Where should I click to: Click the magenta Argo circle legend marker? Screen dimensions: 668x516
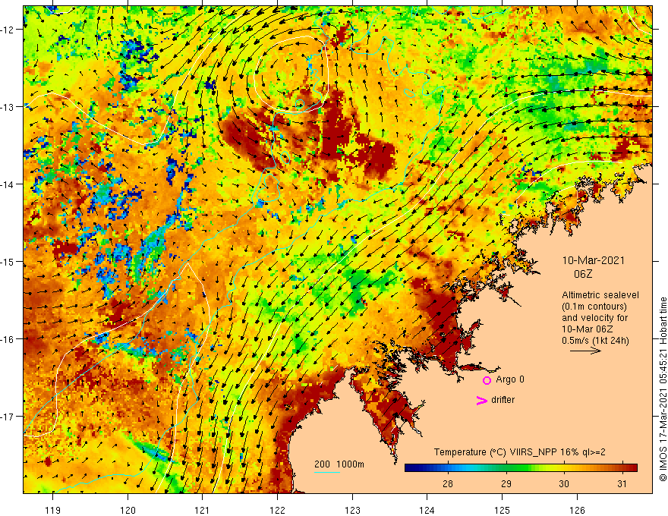(x=487, y=380)
